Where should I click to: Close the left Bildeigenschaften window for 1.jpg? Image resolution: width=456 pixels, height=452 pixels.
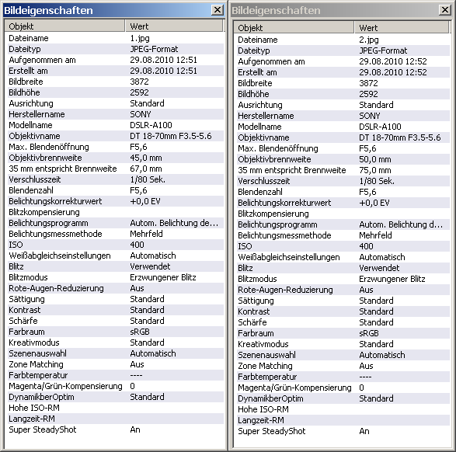point(217,10)
